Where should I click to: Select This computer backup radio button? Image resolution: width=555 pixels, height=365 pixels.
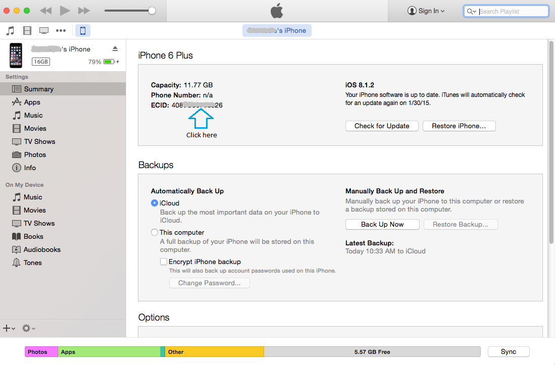tap(155, 232)
